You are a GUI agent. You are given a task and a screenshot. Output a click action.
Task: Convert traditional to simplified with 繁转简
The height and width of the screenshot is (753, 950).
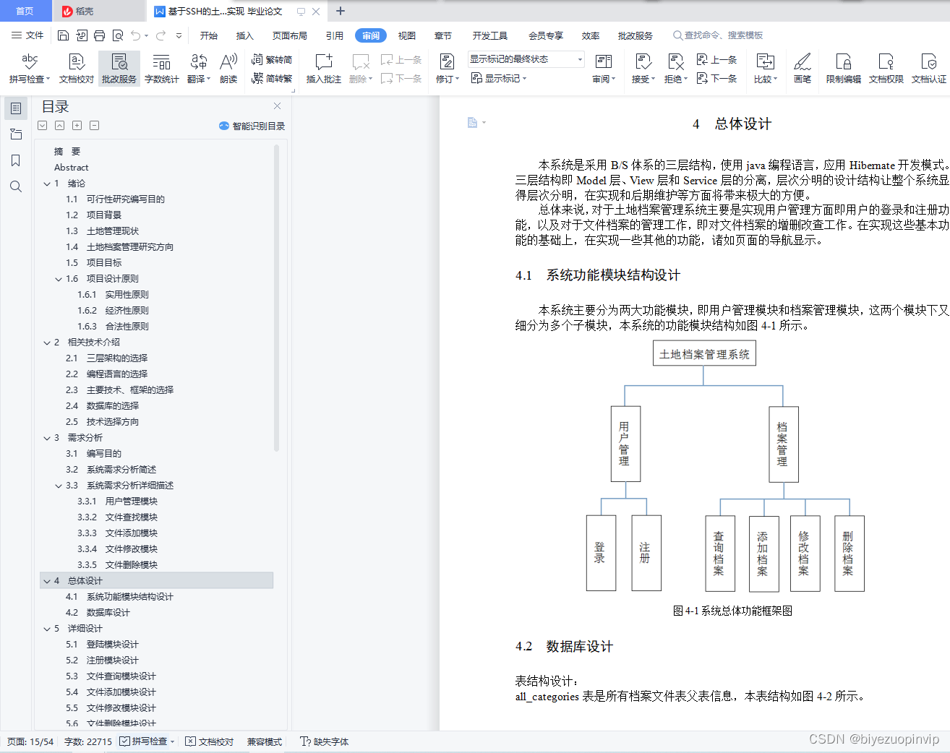pyautogui.click(x=272, y=60)
